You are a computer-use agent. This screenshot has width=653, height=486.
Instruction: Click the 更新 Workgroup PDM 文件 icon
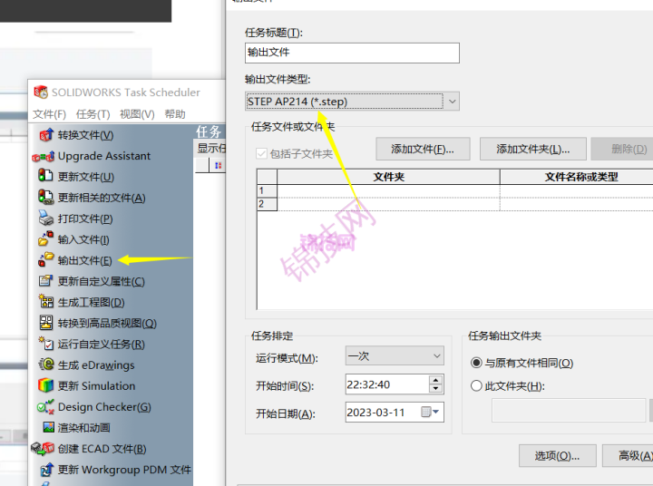click(46, 470)
